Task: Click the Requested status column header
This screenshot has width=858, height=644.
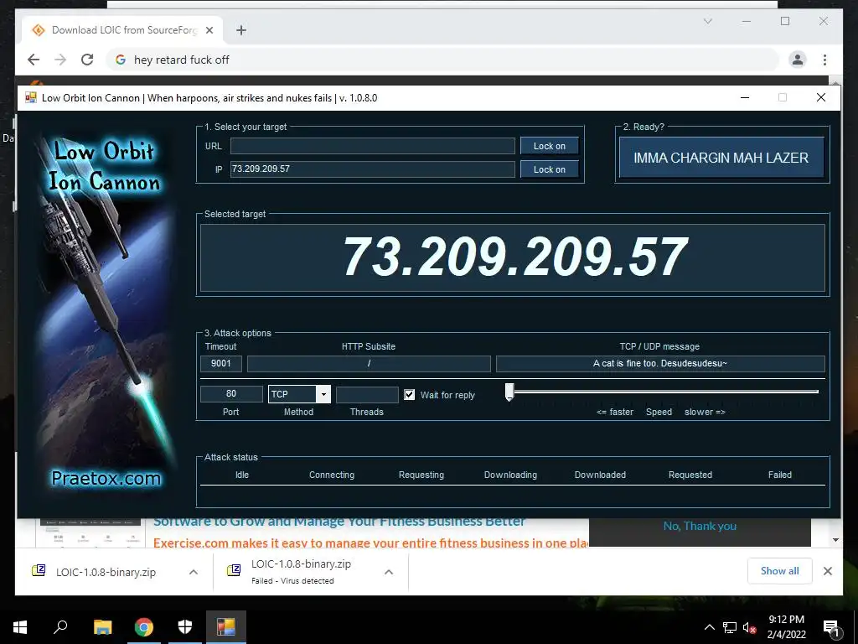Action: [690, 475]
